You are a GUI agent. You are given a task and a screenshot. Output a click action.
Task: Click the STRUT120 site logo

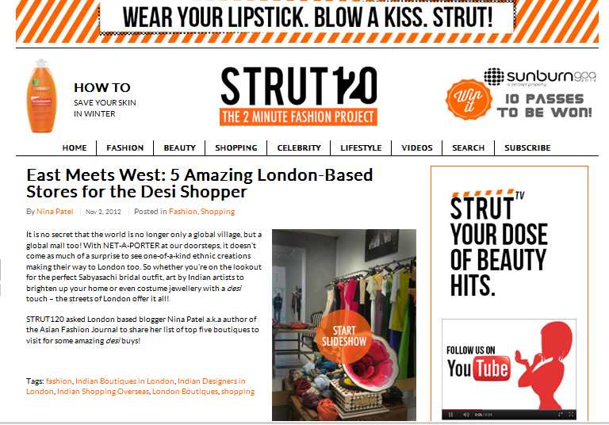click(298, 96)
